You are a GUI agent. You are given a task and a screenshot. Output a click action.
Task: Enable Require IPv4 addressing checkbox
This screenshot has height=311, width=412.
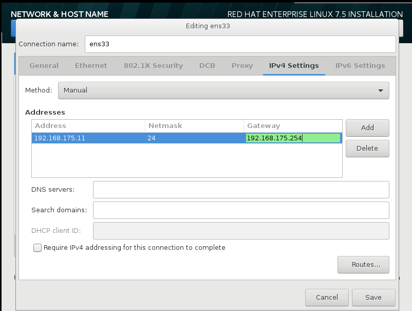point(38,248)
